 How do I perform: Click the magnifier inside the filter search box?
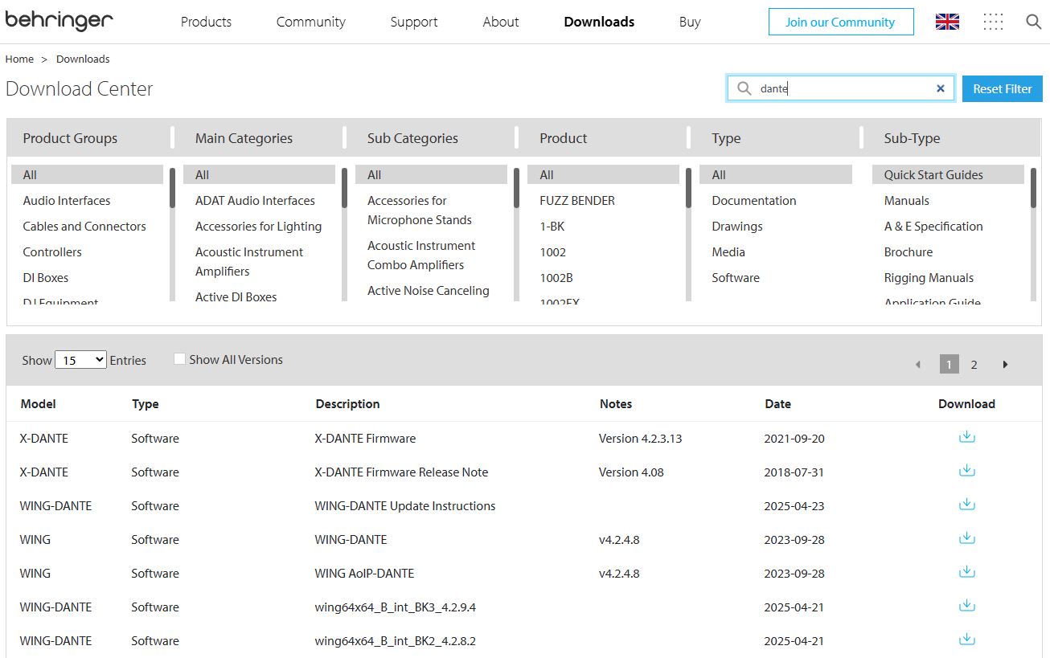744,88
